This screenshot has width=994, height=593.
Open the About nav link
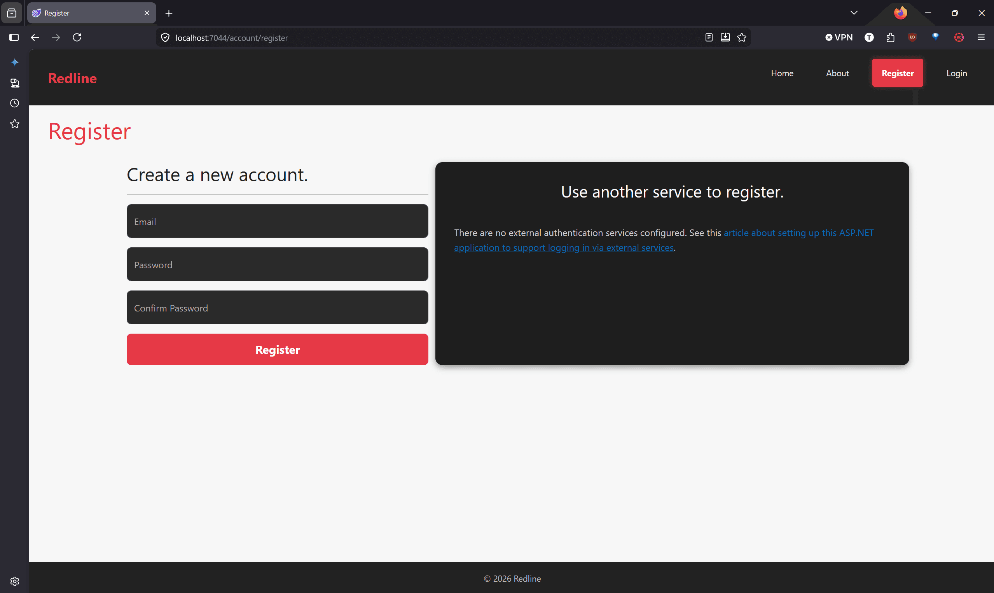pos(837,73)
